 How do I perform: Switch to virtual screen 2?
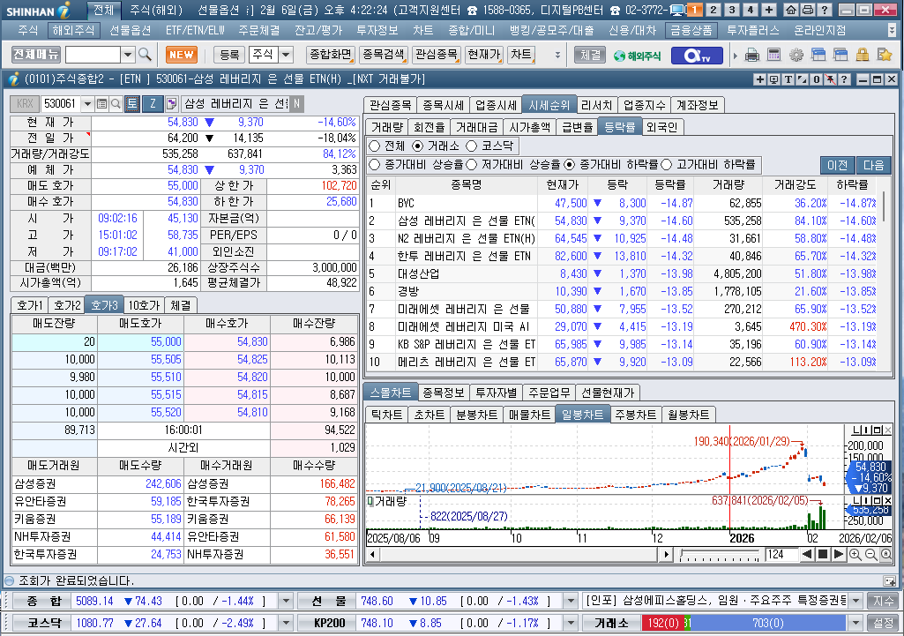(x=713, y=10)
